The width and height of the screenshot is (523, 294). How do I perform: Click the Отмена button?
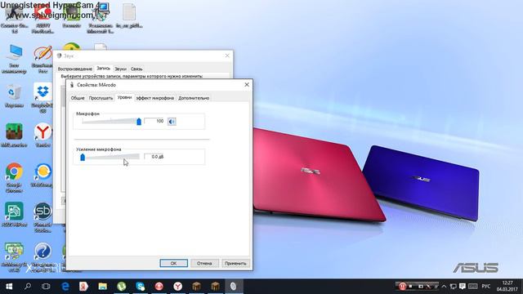204,263
